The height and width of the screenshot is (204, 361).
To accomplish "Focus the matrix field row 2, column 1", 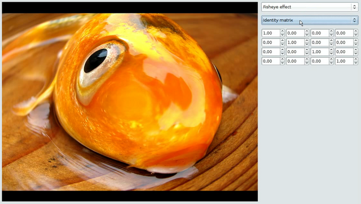I will coord(271,42).
